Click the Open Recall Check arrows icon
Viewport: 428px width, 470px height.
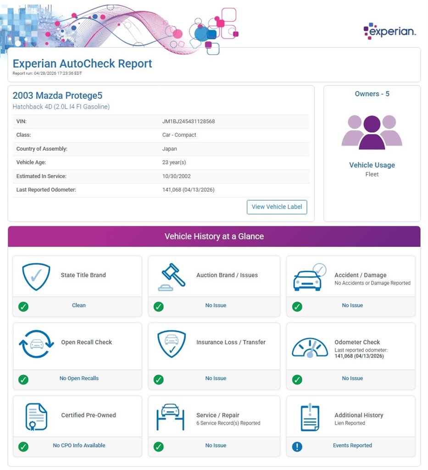click(36, 344)
